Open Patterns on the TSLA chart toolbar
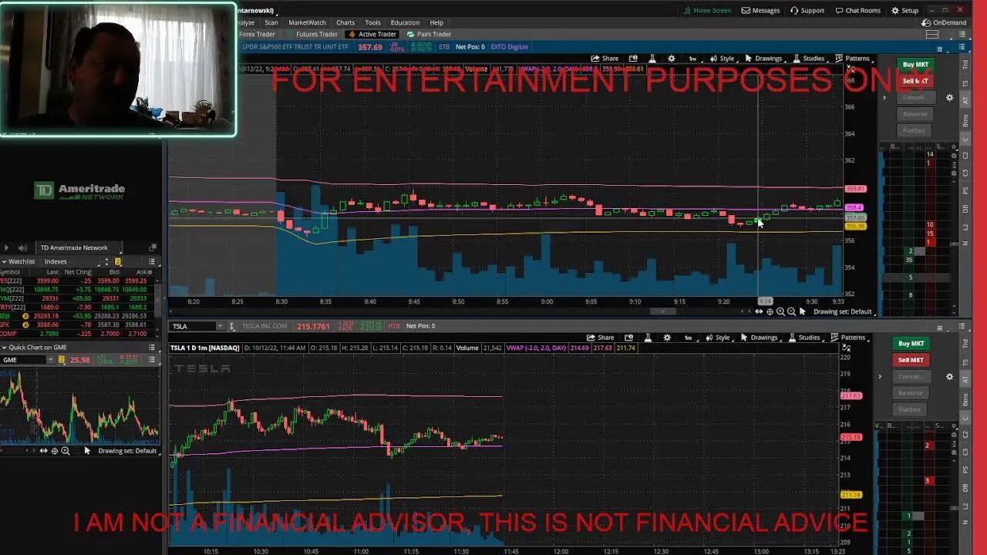Viewport: 987px width, 555px height. [848, 338]
